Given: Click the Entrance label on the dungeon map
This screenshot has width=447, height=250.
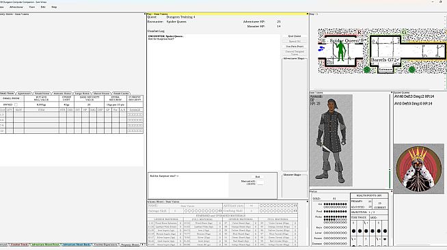Looking at the screenshot, I should tap(385, 70).
